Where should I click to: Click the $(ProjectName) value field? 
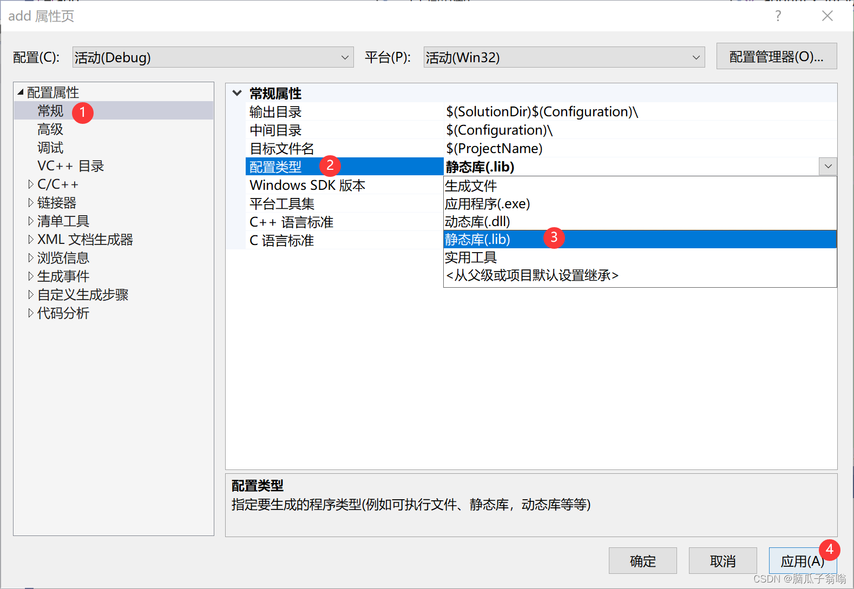(640, 149)
